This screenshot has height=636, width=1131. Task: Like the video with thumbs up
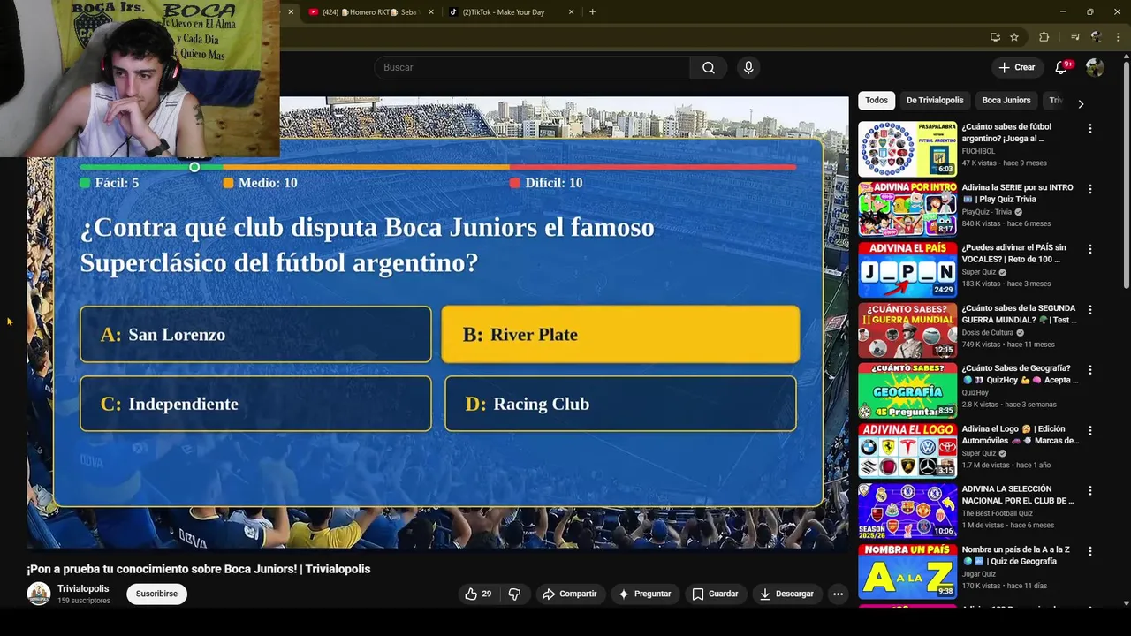point(478,594)
